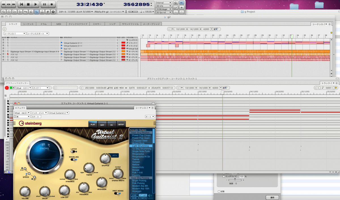Open the テイク 1 dropdown

(x=41, y=88)
